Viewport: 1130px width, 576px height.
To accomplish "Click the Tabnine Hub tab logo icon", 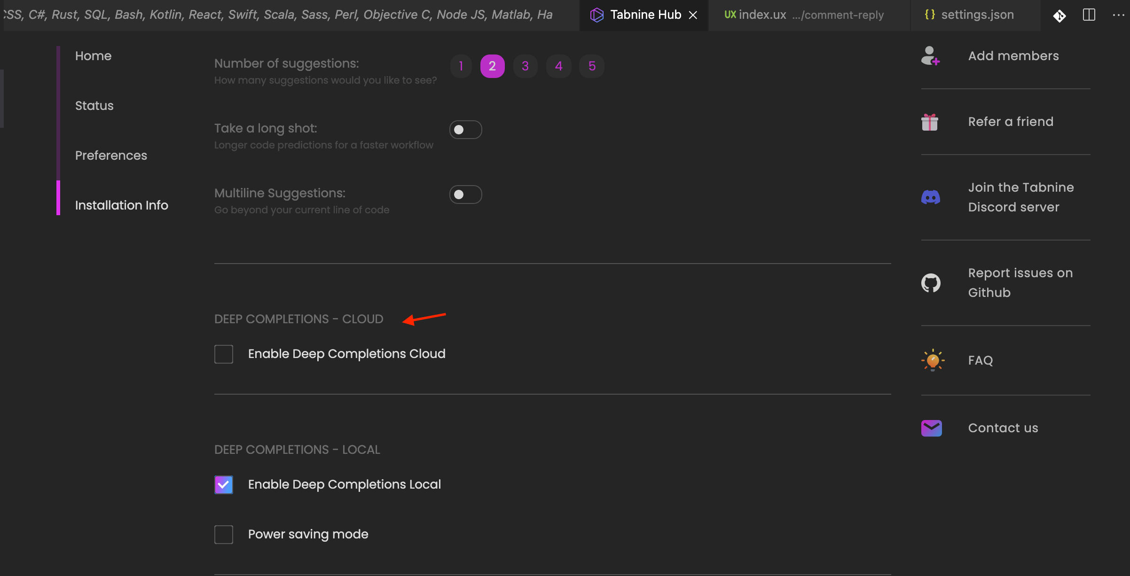I will pyautogui.click(x=596, y=15).
